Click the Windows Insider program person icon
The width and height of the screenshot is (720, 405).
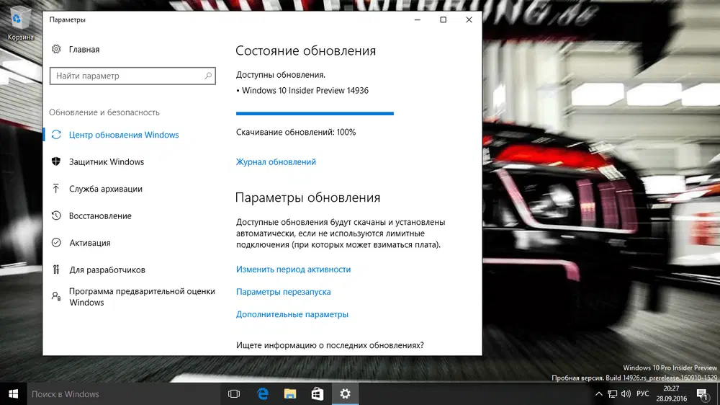pyautogui.click(x=56, y=296)
